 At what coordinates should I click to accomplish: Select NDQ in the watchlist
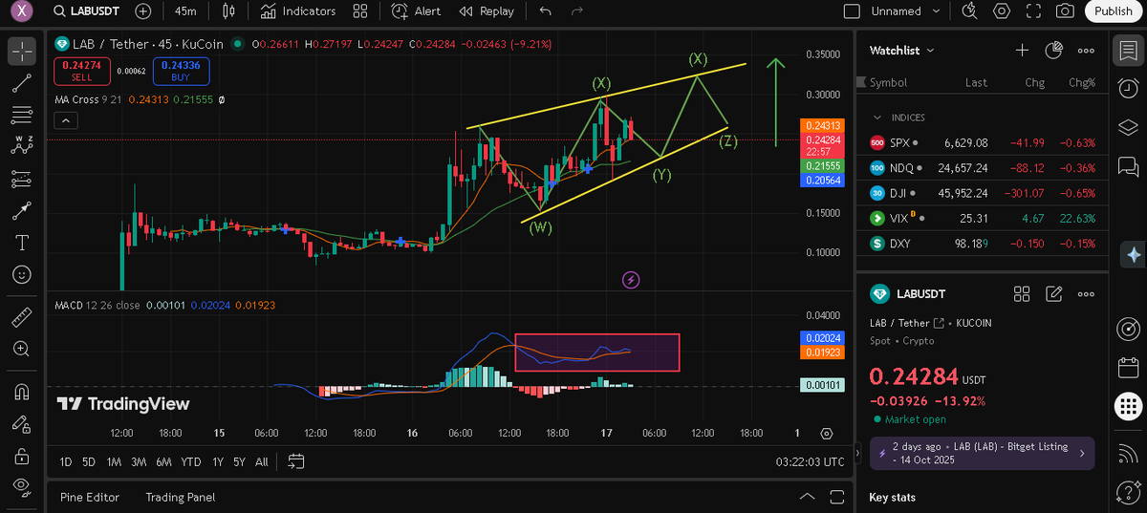(985, 168)
